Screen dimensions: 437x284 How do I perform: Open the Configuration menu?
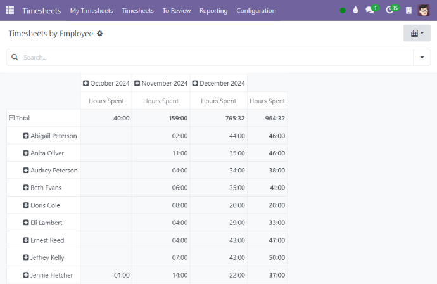tap(256, 11)
